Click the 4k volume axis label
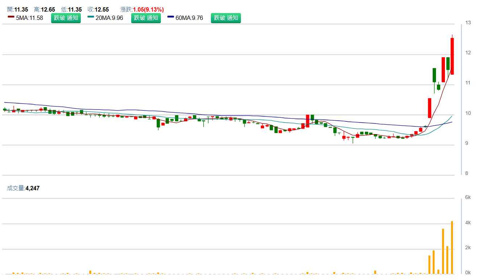Image resolution: width=479 pixels, height=279 pixels. click(x=468, y=223)
